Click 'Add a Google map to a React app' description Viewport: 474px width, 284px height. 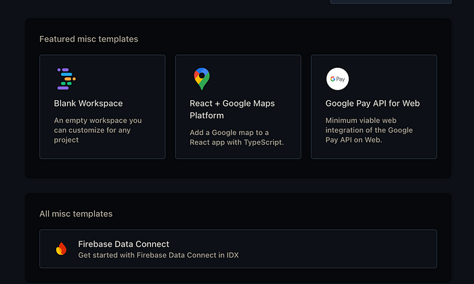click(237, 138)
